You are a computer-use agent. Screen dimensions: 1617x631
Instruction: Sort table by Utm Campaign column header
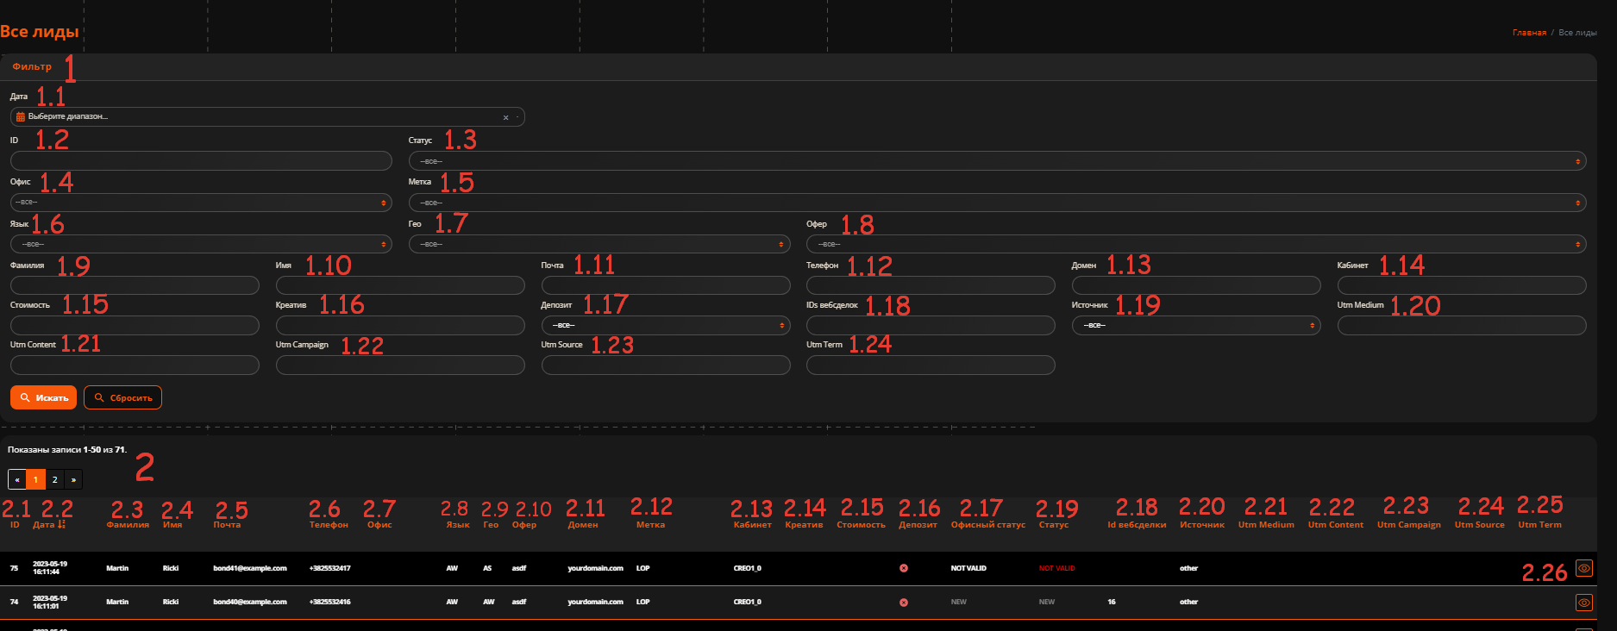coord(1408,525)
